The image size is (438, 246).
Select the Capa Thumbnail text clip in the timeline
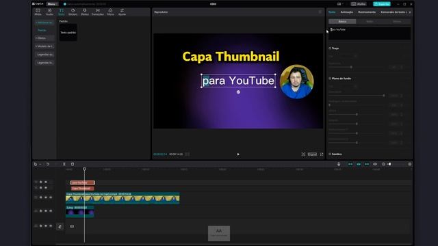coord(82,189)
